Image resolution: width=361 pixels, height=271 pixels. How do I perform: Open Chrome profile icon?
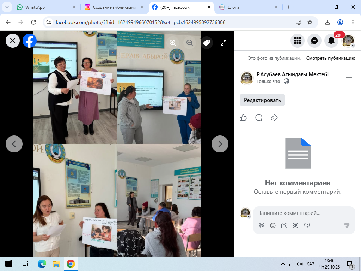pos(340,22)
